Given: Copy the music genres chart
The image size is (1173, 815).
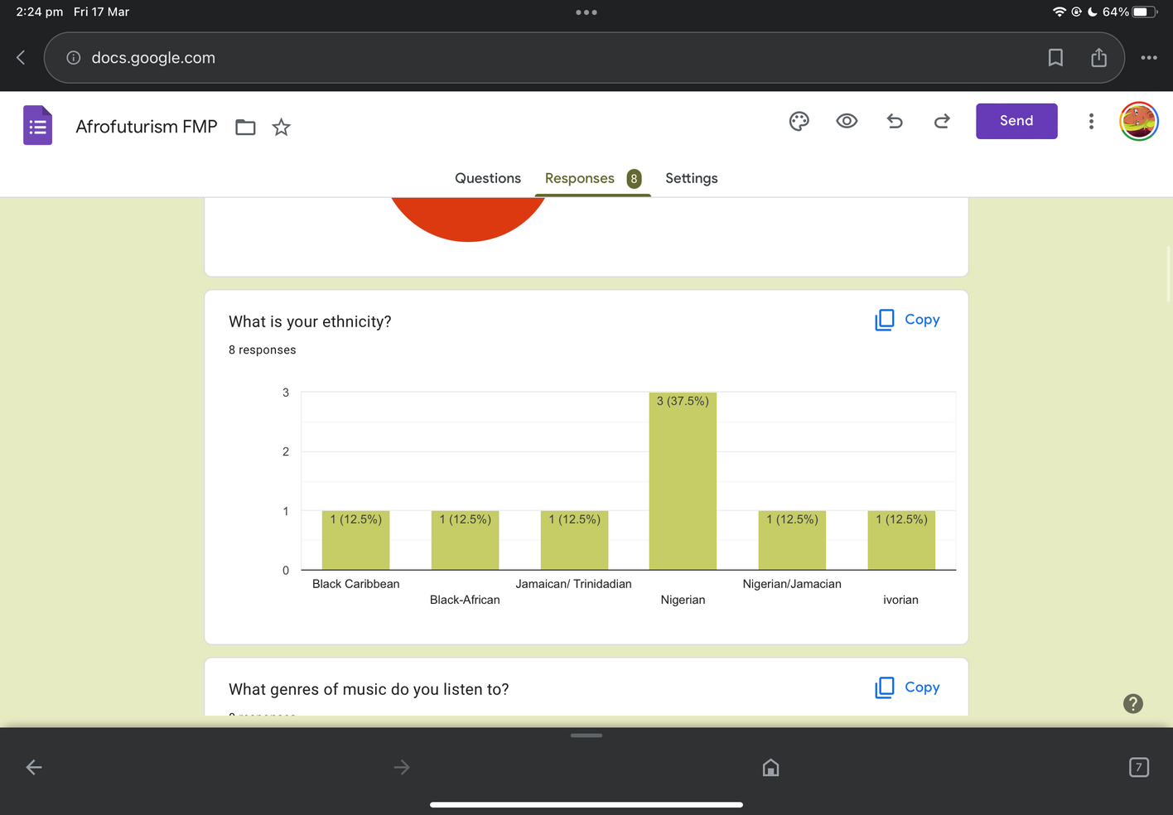Looking at the screenshot, I should click(x=908, y=687).
